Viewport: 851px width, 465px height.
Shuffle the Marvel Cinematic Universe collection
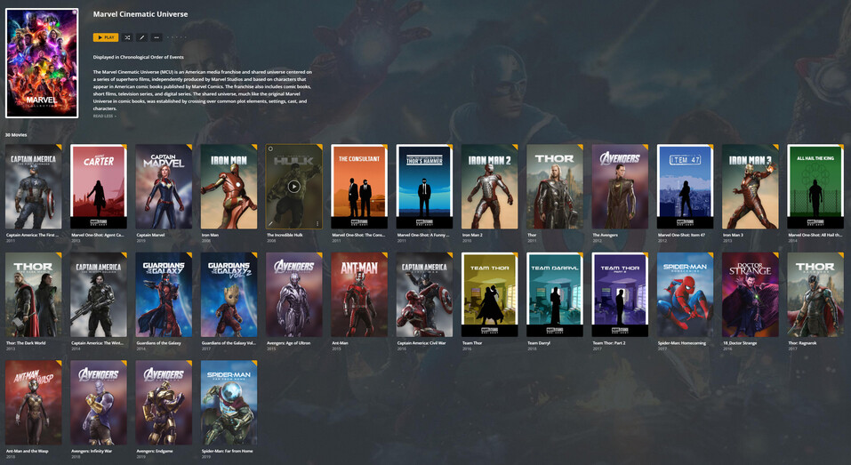click(x=127, y=37)
